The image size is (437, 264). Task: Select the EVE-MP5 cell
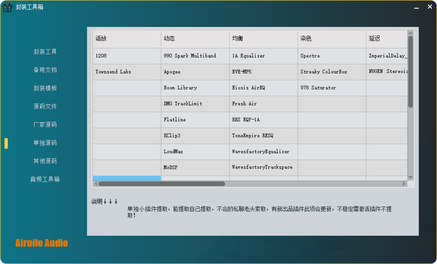click(x=263, y=72)
